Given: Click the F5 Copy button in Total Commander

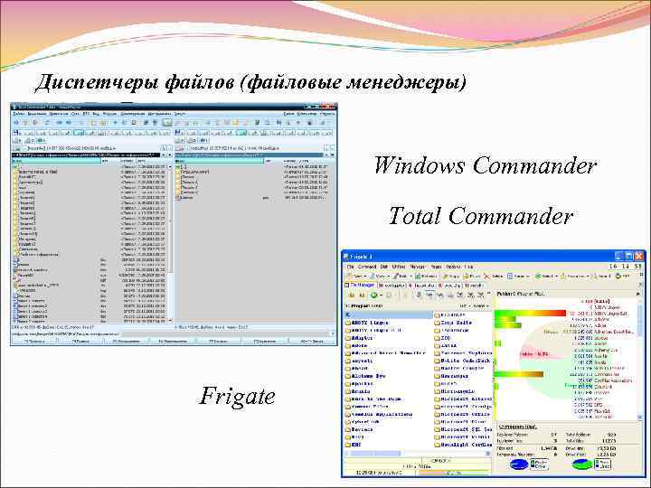Looking at the screenshot, I should 127,341.
